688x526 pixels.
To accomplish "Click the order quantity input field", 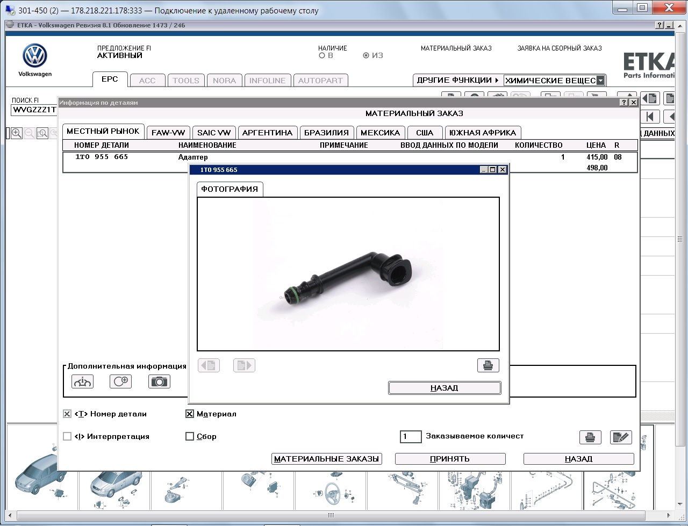I will click(411, 436).
